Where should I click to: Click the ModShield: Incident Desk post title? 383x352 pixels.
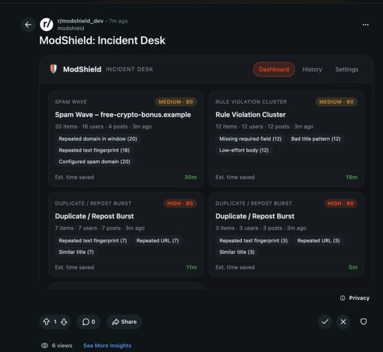coord(102,41)
